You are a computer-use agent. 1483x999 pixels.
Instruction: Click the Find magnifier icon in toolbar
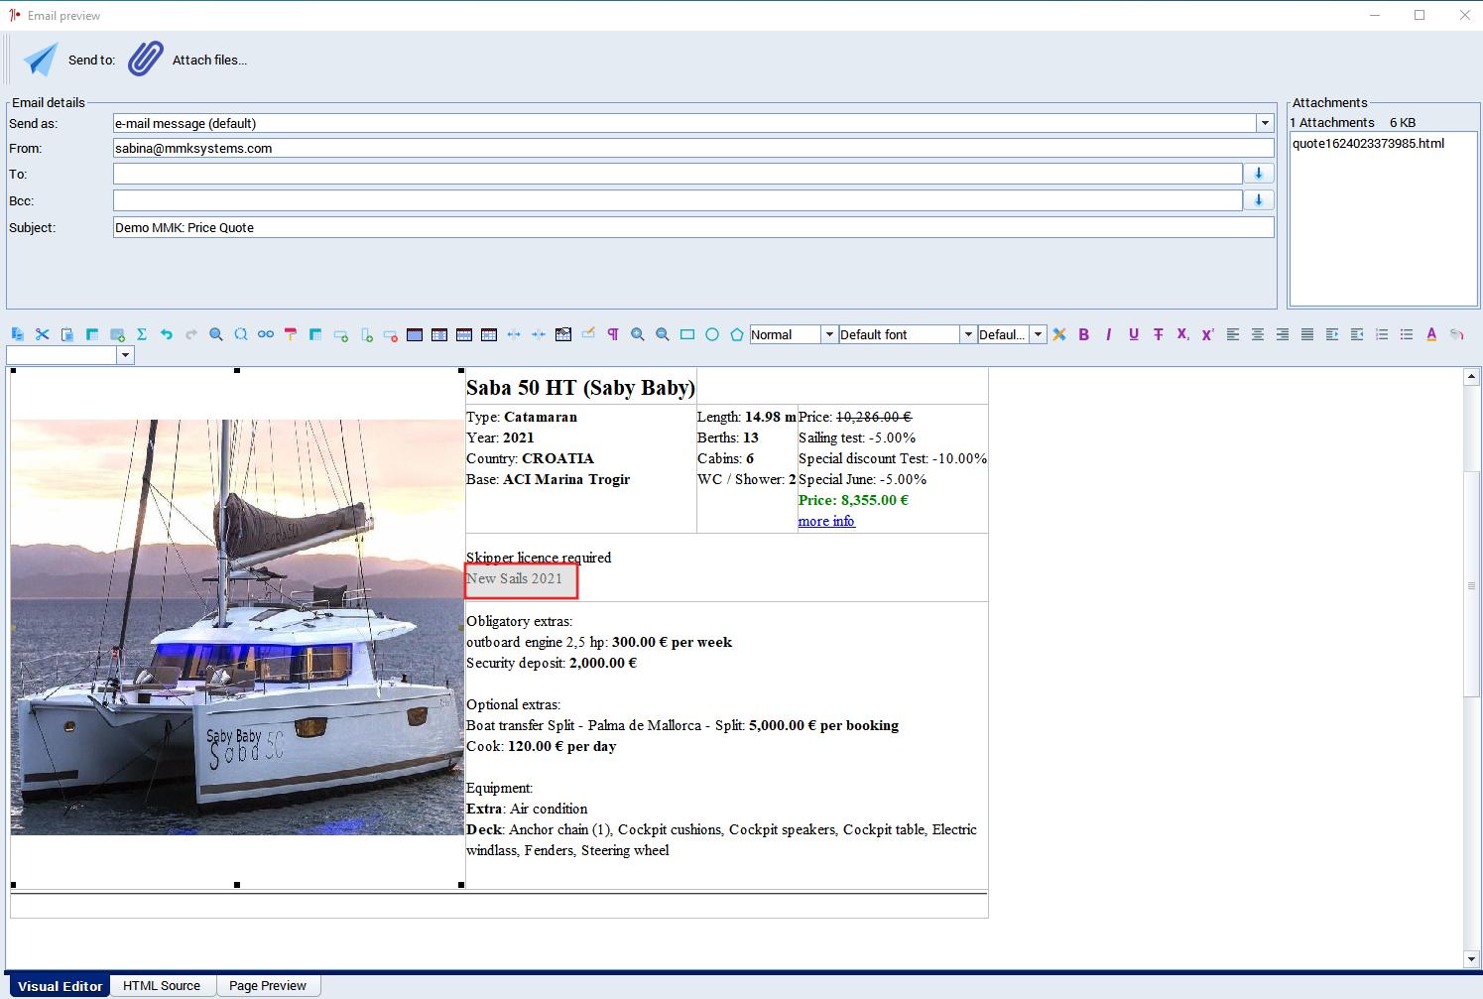click(215, 334)
